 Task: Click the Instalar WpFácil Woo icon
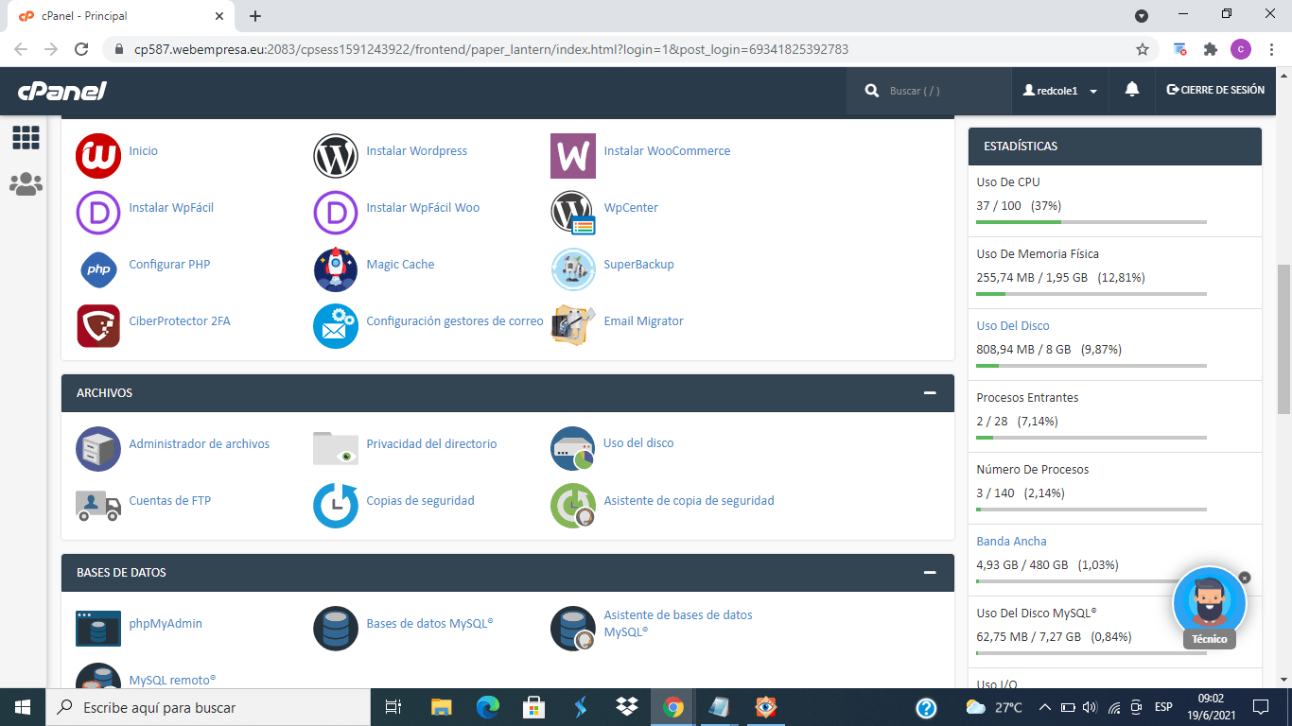tap(336, 213)
